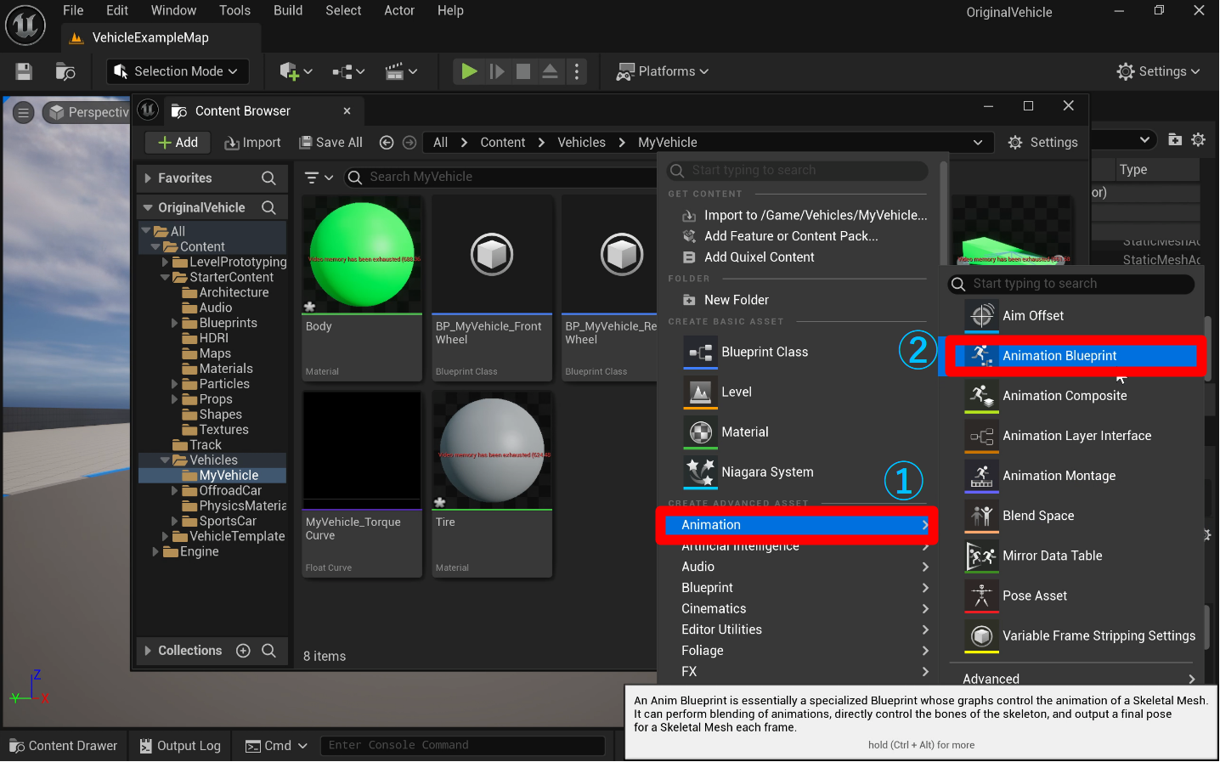Open the Blueprints toolbar icon
Screen dimensions: 1220x762
[x=348, y=71]
